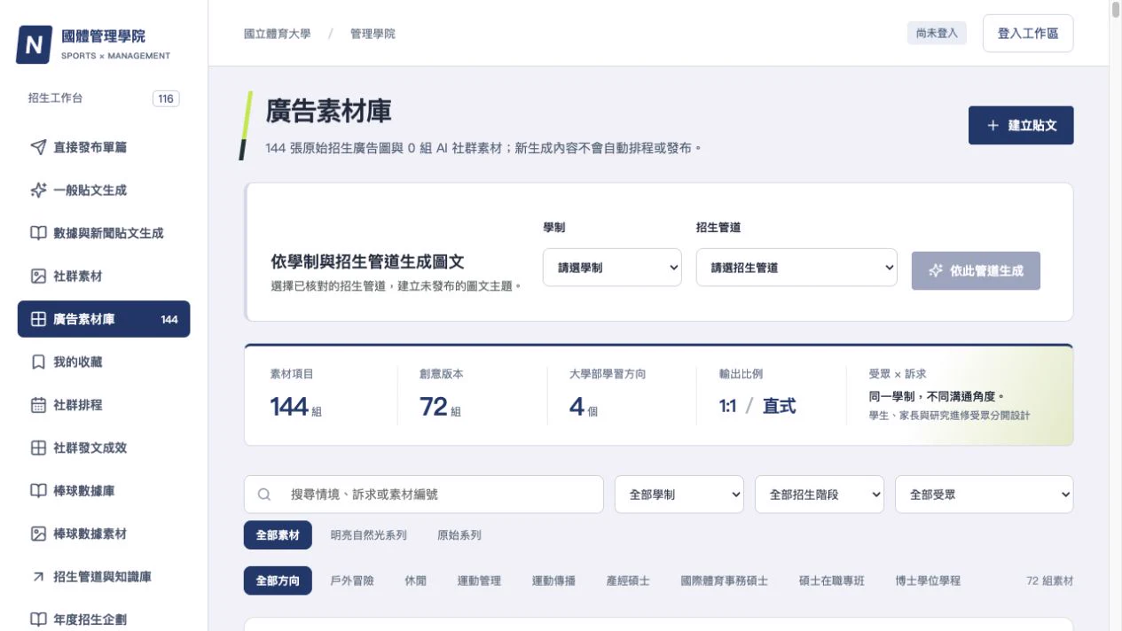
Task: Click the bookmark icon for 我的收藏
Action: pos(38,362)
